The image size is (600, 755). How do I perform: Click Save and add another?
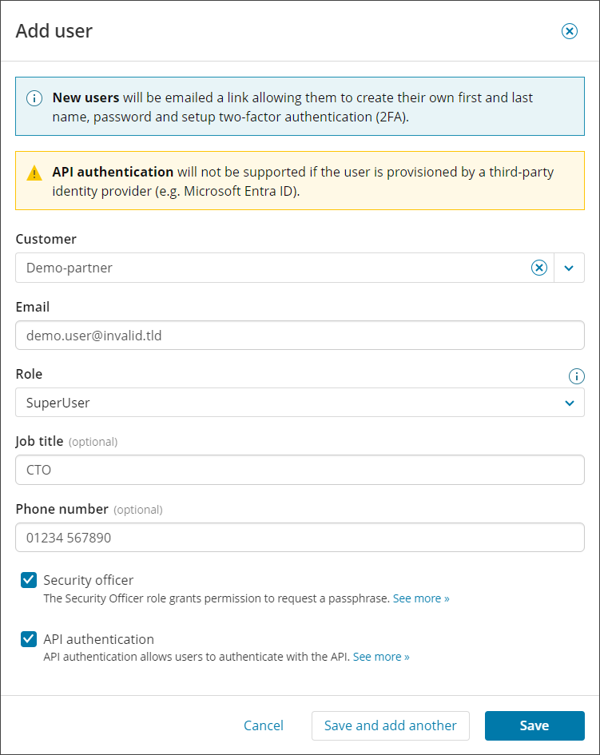[390, 725]
